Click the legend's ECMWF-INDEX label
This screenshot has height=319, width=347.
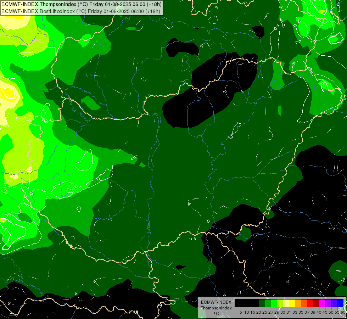216,302
